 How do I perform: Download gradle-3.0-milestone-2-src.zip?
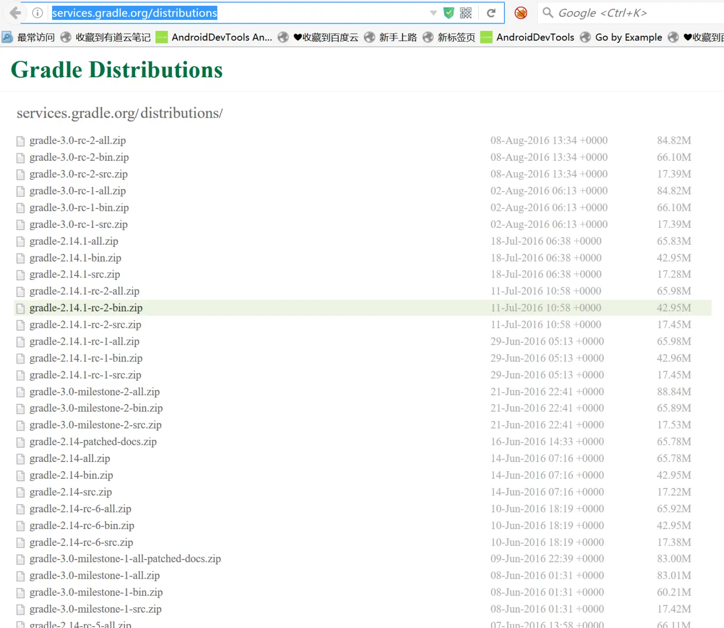click(96, 425)
